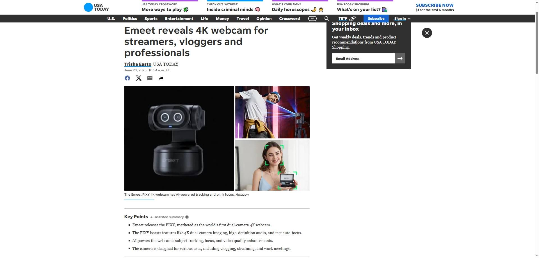Close the newsletter signup popup

(x=427, y=33)
